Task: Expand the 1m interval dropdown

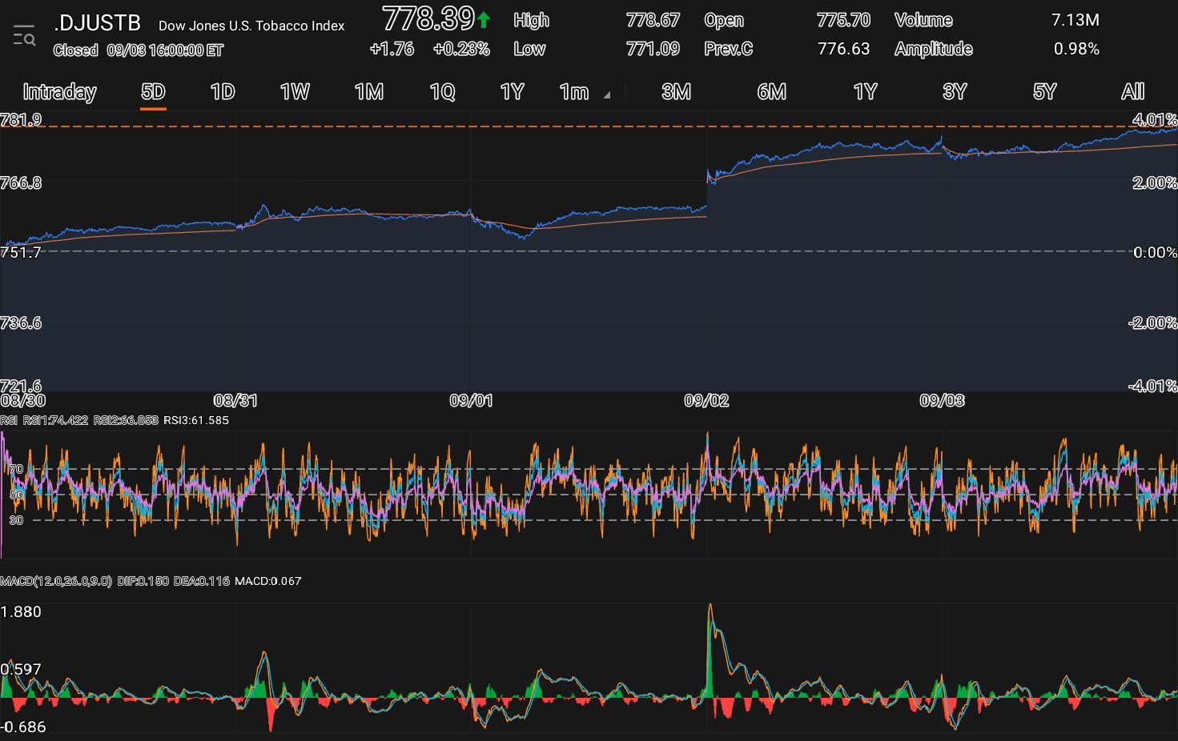Action: tap(584, 92)
